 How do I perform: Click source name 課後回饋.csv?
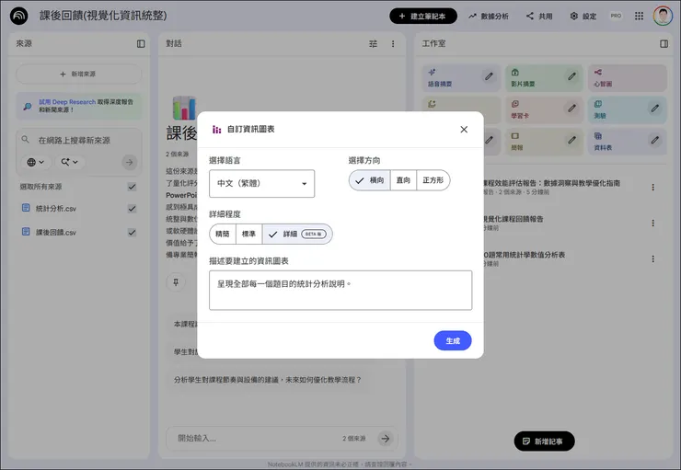pyautogui.click(x=56, y=232)
